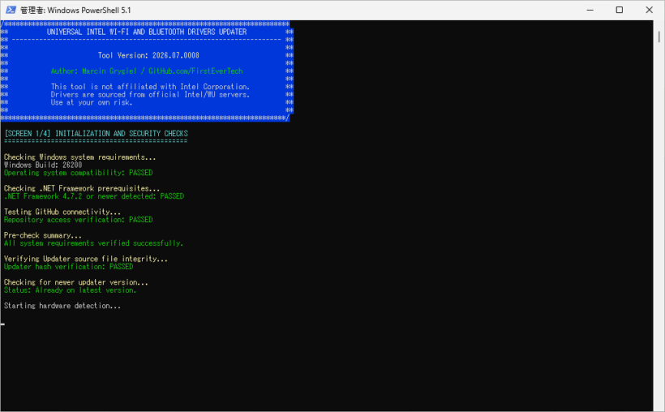Click the 'Use at your own risk.' line
This screenshot has height=412, width=665.
(92, 102)
